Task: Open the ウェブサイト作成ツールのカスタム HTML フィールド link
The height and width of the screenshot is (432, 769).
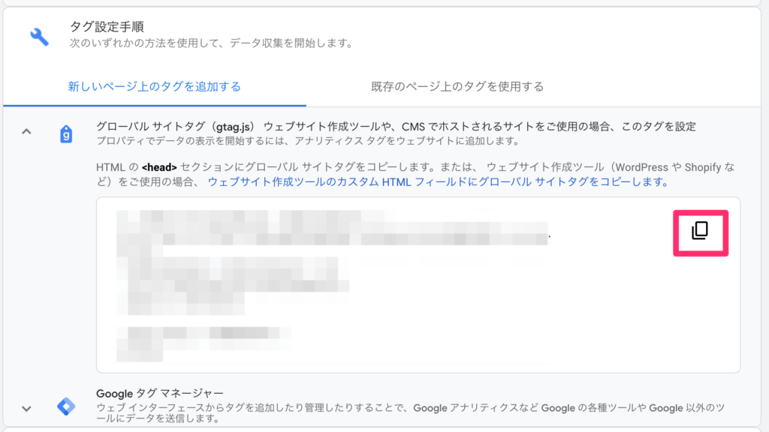Action: coord(438,181)
